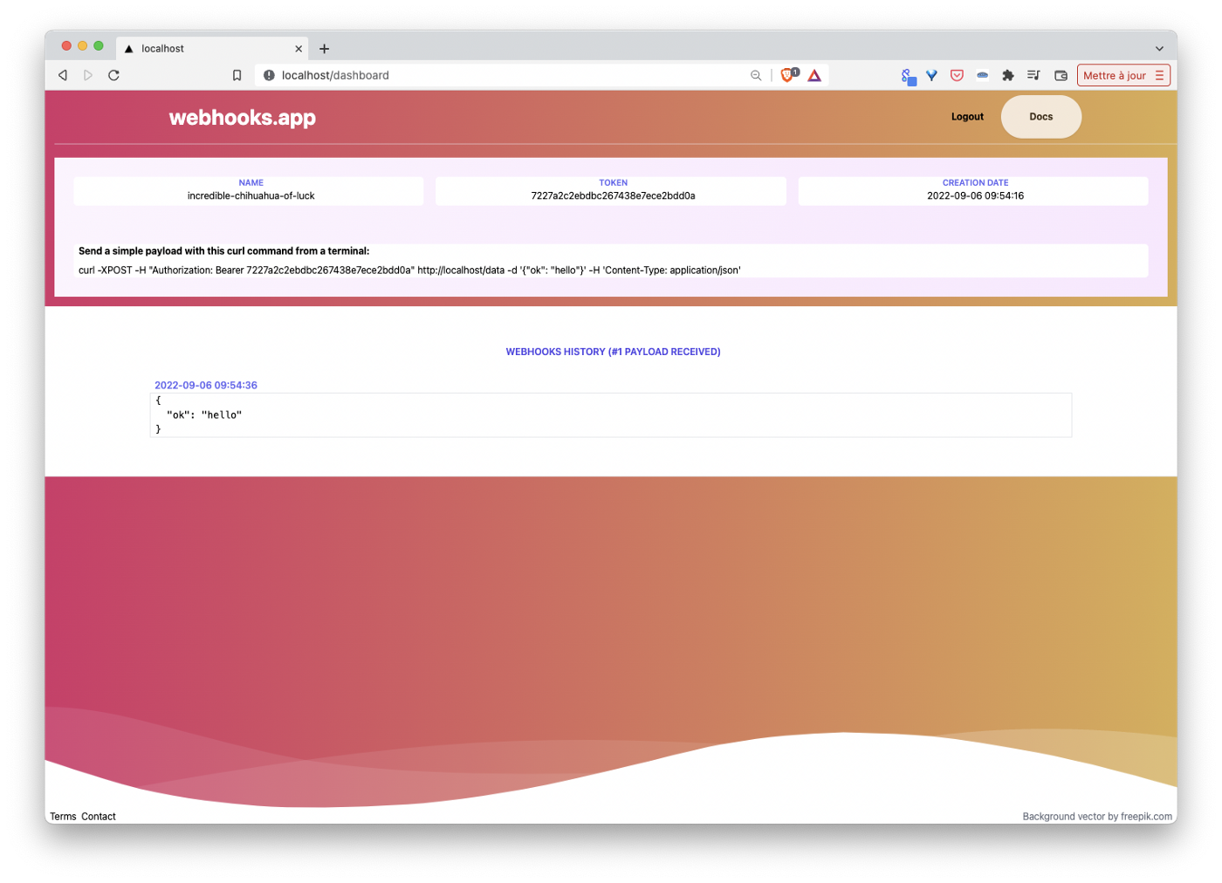
Task: Open the extensions puzzle icon
Action: (x=1008, y=76)
